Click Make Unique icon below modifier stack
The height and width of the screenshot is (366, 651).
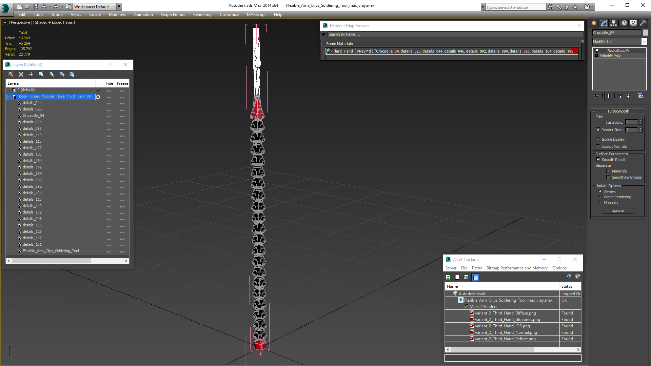click(620, 96)
